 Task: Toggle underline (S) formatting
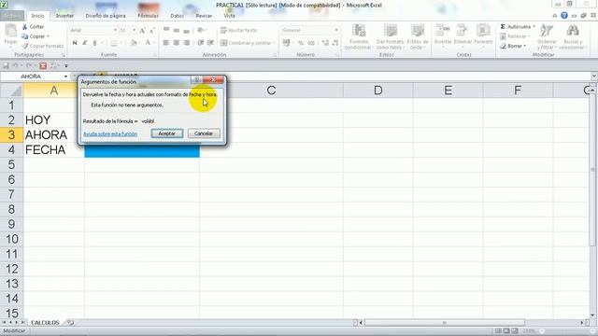tap(95, 43)
